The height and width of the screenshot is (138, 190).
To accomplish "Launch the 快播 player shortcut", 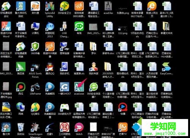I will [x=123, y=107].
